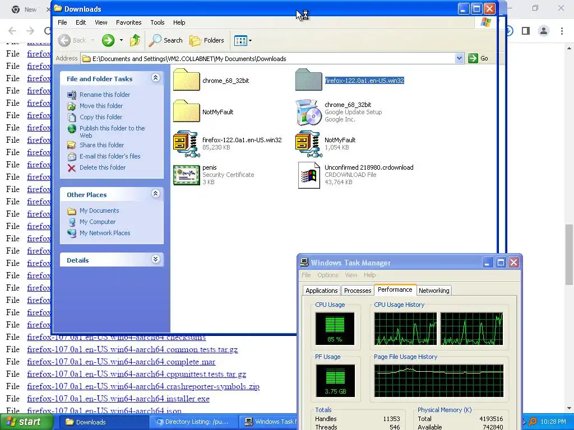Open My Network Places link
The height and width of the screenshot is (430, 574).
pos(105,233)
